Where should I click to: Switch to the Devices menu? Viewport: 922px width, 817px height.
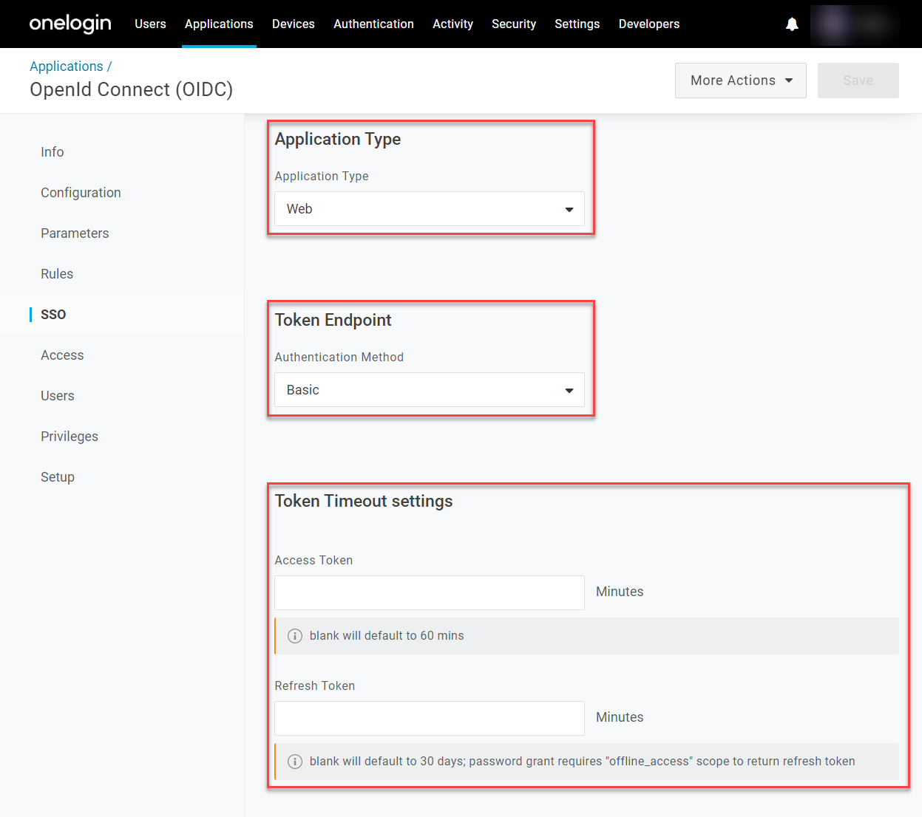pos(293,24)
